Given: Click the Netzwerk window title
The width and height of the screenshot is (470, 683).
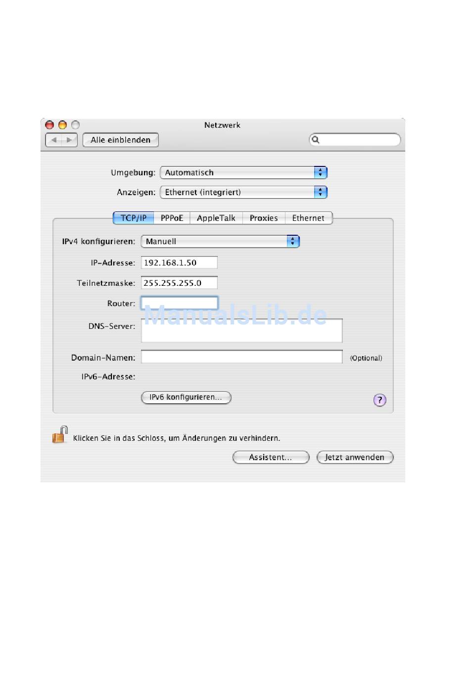Looking at the screenshot, I should (222, 125).
